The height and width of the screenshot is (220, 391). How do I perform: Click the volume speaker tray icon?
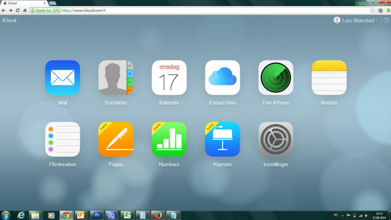366,216
